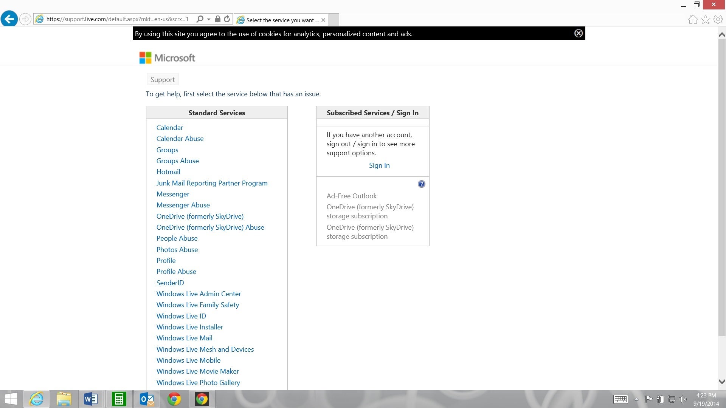This screenshot has height=408, width=726.
Task: Click the blue help question mark icon
Action: point(421,184)
